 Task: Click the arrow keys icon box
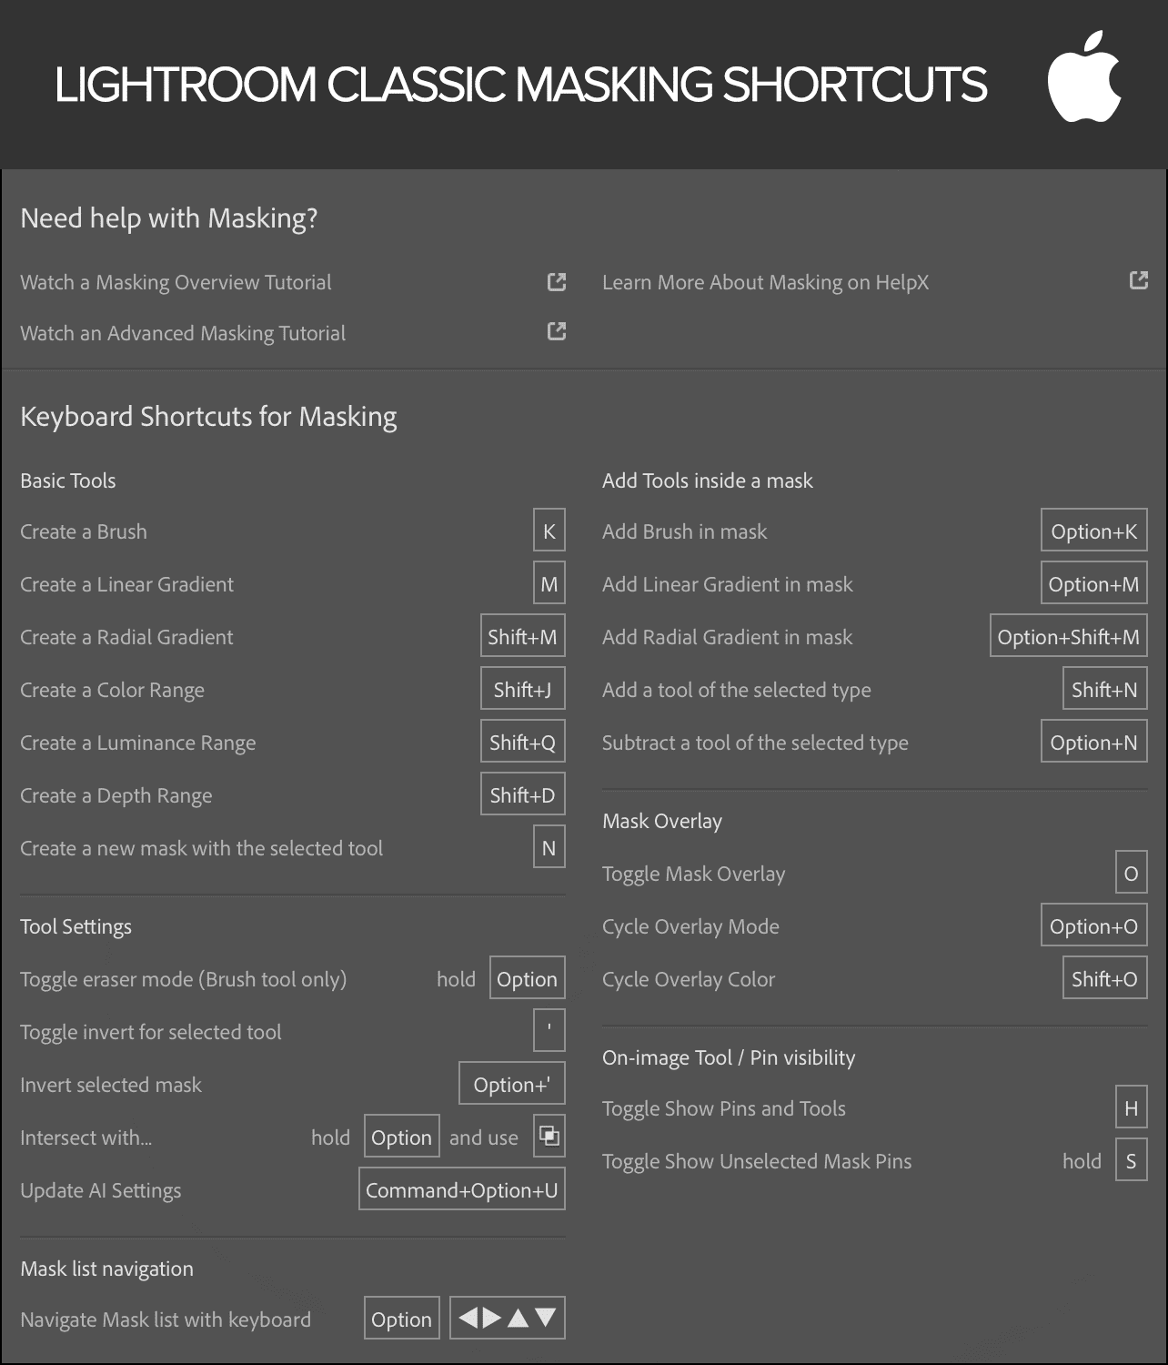pos(508,1318)
